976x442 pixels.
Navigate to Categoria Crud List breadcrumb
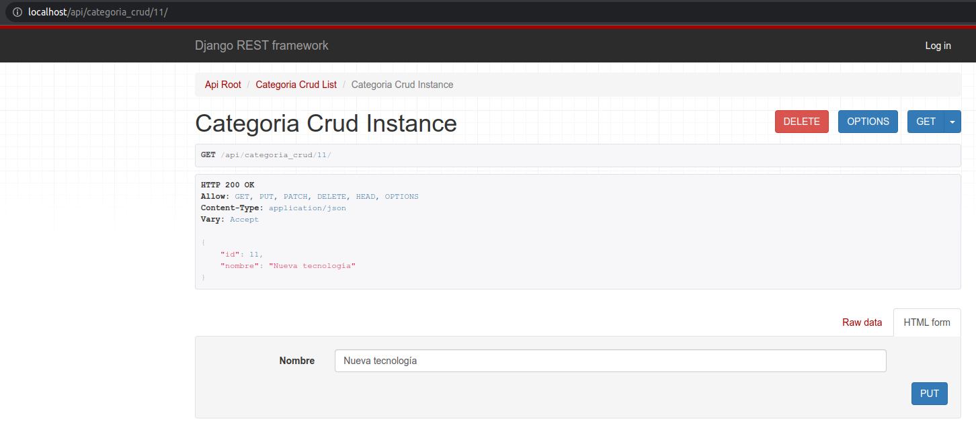(296, 85)
